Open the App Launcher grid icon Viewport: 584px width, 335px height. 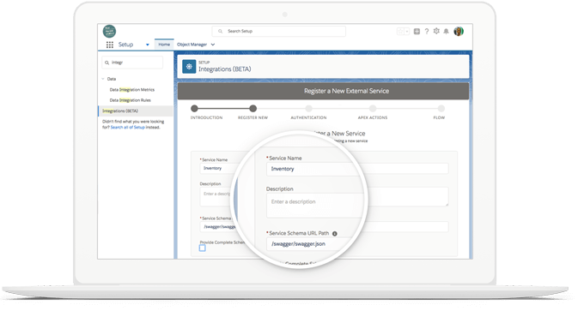click(110, 45)
